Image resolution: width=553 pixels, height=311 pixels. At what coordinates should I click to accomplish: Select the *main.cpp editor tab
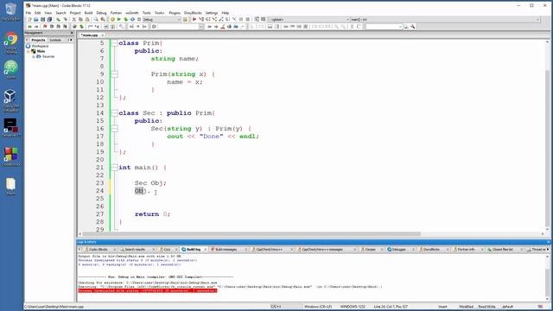coord(90,35)
